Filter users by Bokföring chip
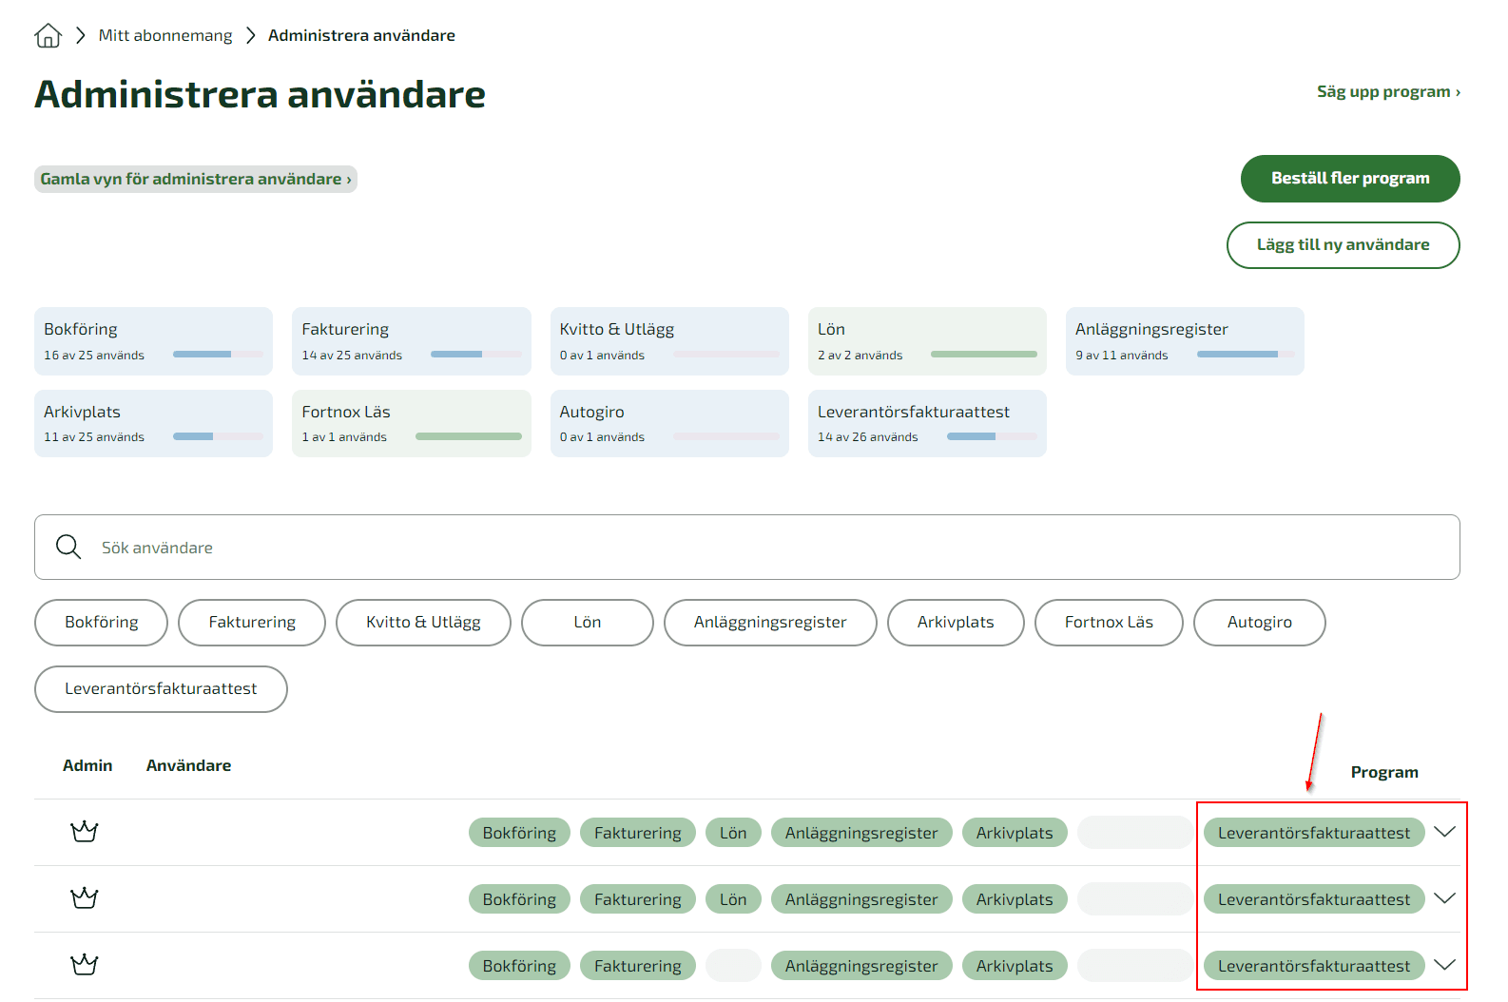Viewport: 1508px width, 1002px height. [x=101, y=623]
